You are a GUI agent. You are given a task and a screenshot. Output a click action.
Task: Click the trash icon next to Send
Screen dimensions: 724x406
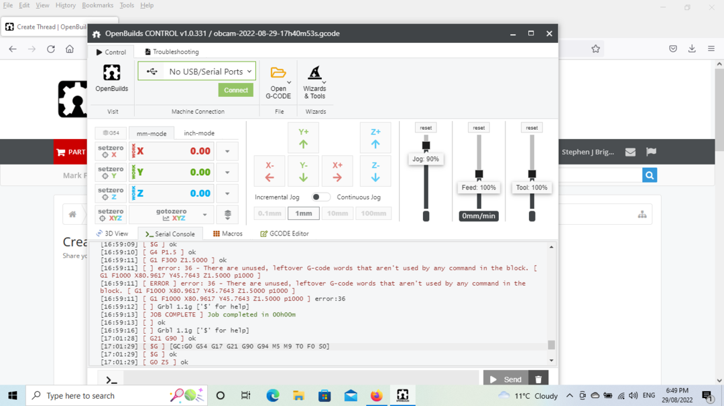538,379
